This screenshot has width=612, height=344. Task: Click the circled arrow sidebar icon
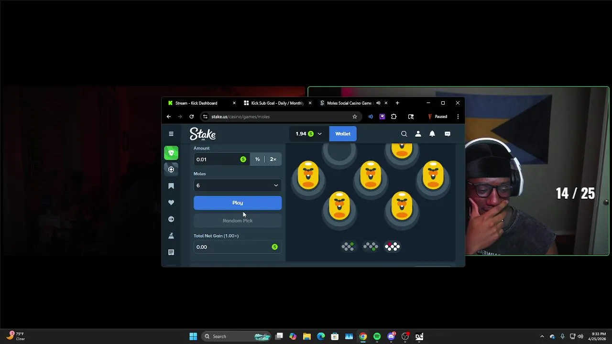click(x=171, y=219)
